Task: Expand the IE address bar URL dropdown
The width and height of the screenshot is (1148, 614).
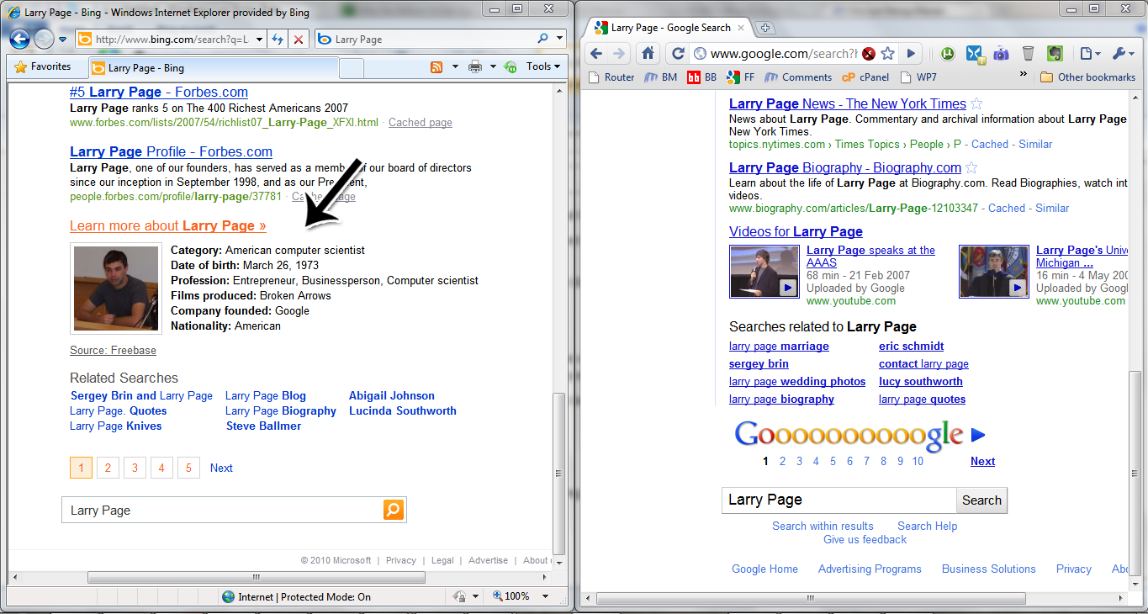Action: tap(258, 40)
